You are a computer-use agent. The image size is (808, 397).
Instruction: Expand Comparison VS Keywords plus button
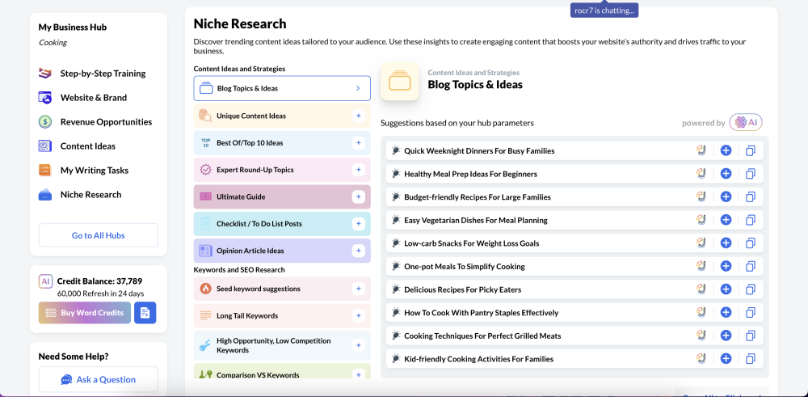pyautogui.click(x=358, y=375)
